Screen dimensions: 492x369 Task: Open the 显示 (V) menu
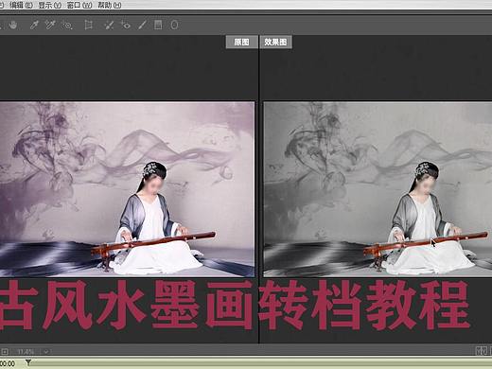click(x=49, y=5)
